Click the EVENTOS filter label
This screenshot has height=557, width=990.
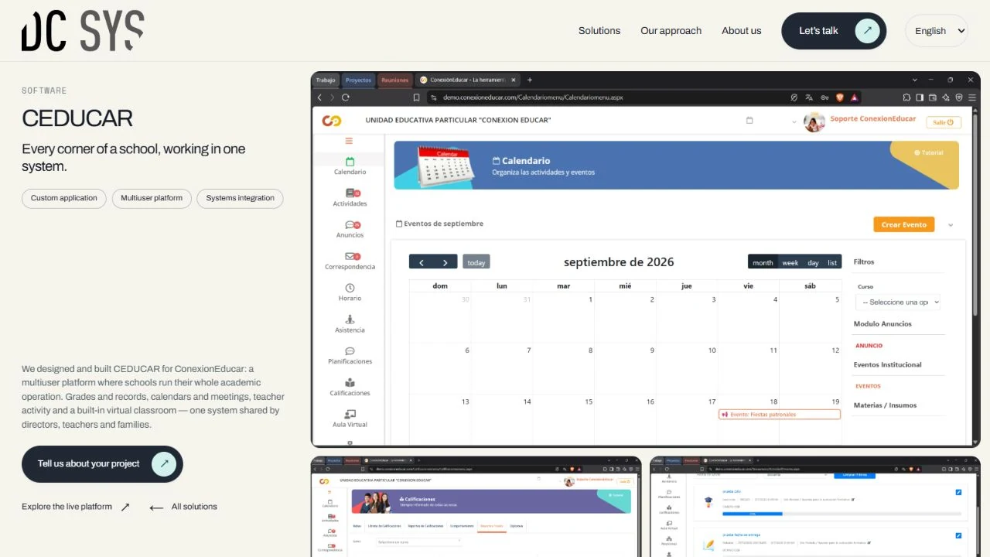(x=868, y=386)
